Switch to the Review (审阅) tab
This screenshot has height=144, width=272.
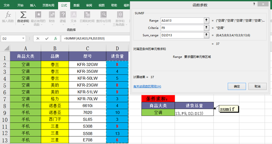tap(89, 5)
